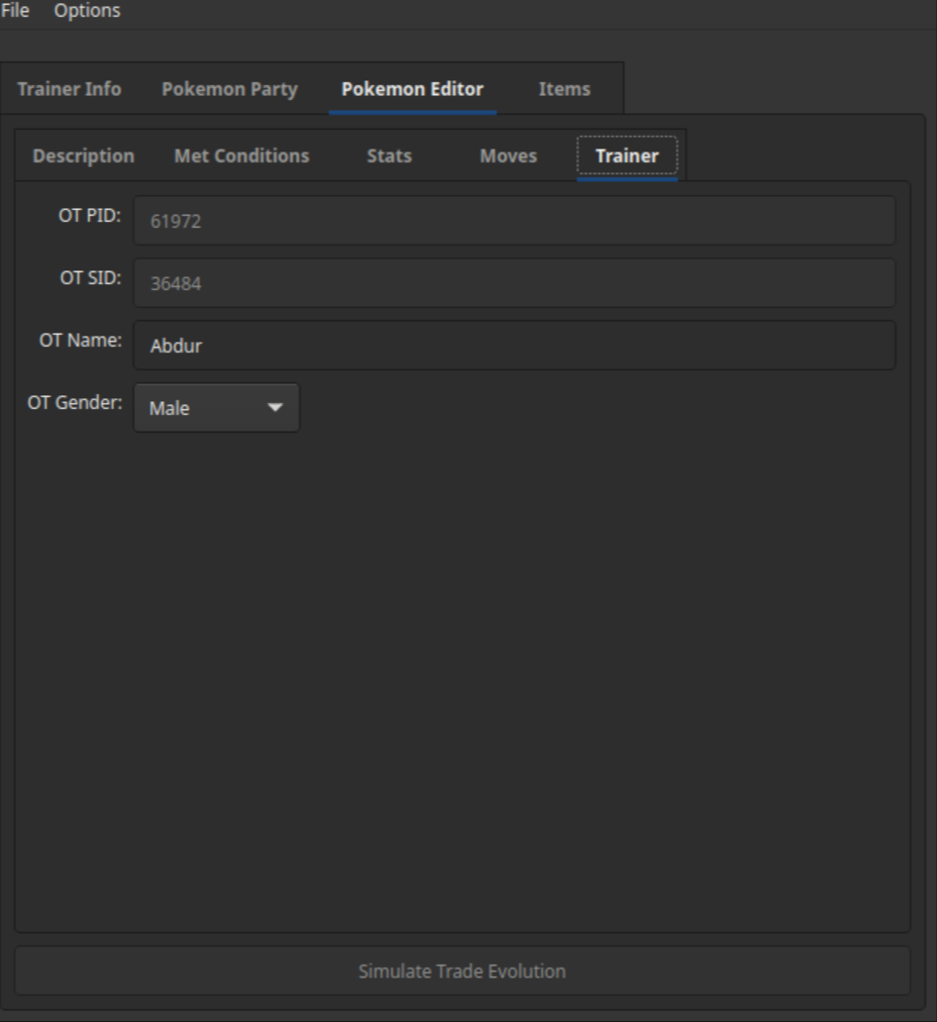The image size is (937, 1022).
Task: Expand the OT Gender dropdown set to Male
Action: coord(216,408)
